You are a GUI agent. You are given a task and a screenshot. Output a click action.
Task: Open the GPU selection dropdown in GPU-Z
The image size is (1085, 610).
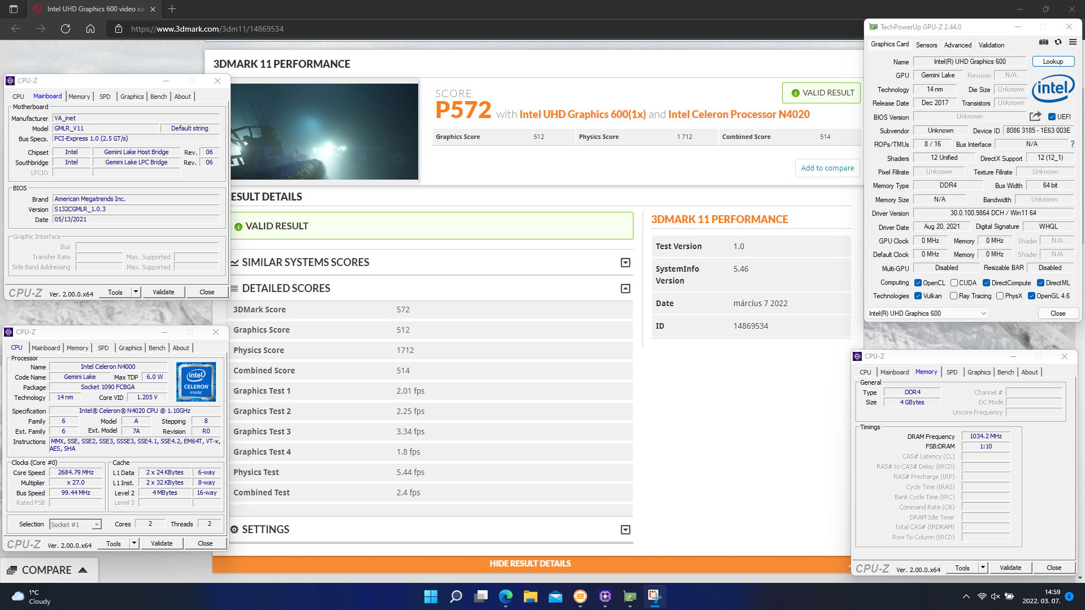tap(927, 313)
